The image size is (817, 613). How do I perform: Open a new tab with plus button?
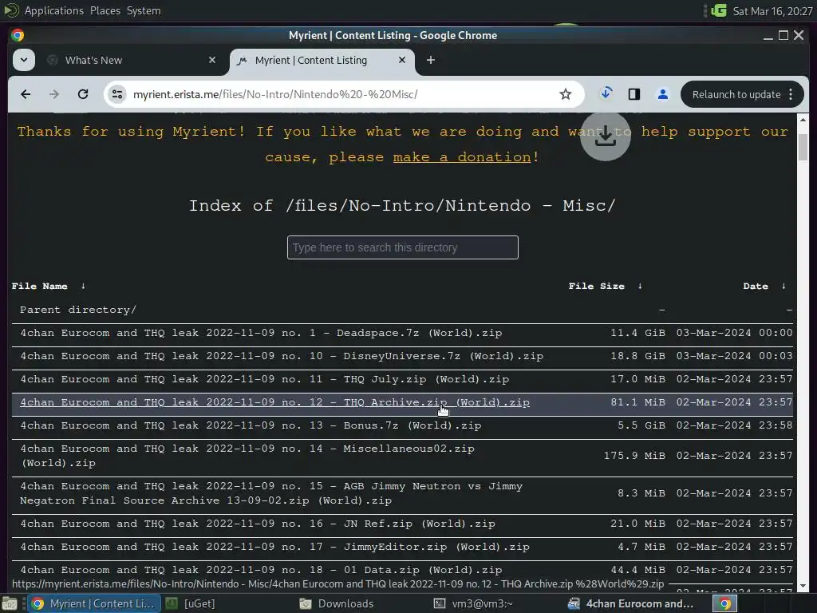coord(430,60)
